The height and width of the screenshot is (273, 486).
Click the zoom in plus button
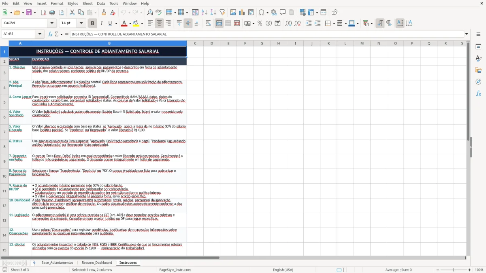click(x=470, y=270)
